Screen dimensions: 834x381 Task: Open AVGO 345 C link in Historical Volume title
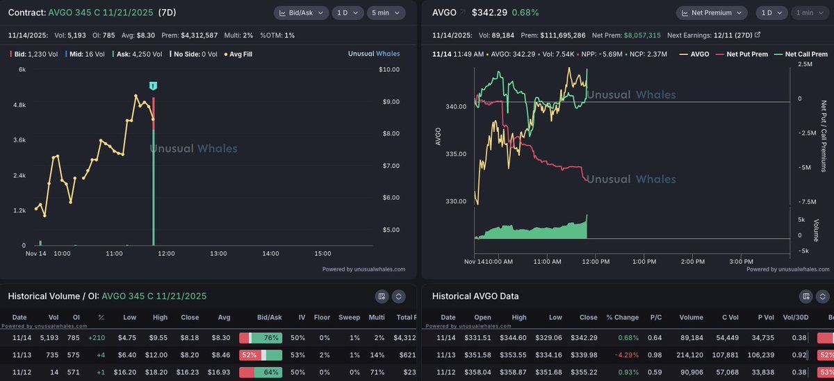click(x=154, y=296)
